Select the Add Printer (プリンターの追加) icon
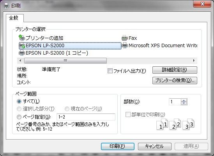Viewport: 214px width, 156px height. coord(22,38)
